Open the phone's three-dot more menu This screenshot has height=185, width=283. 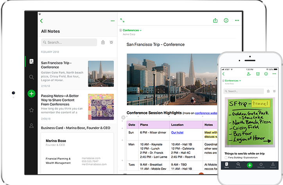[x=274, y=74]
